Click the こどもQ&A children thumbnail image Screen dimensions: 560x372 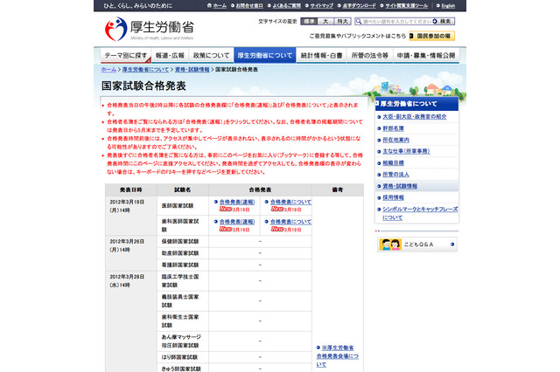(x=390, y=245)
